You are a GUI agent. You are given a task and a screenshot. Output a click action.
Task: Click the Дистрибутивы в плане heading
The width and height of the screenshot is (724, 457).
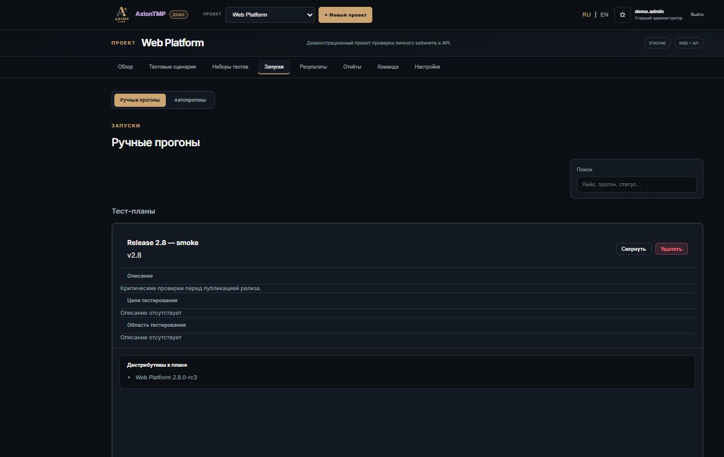pyautogui.click(x=157, y=365)
